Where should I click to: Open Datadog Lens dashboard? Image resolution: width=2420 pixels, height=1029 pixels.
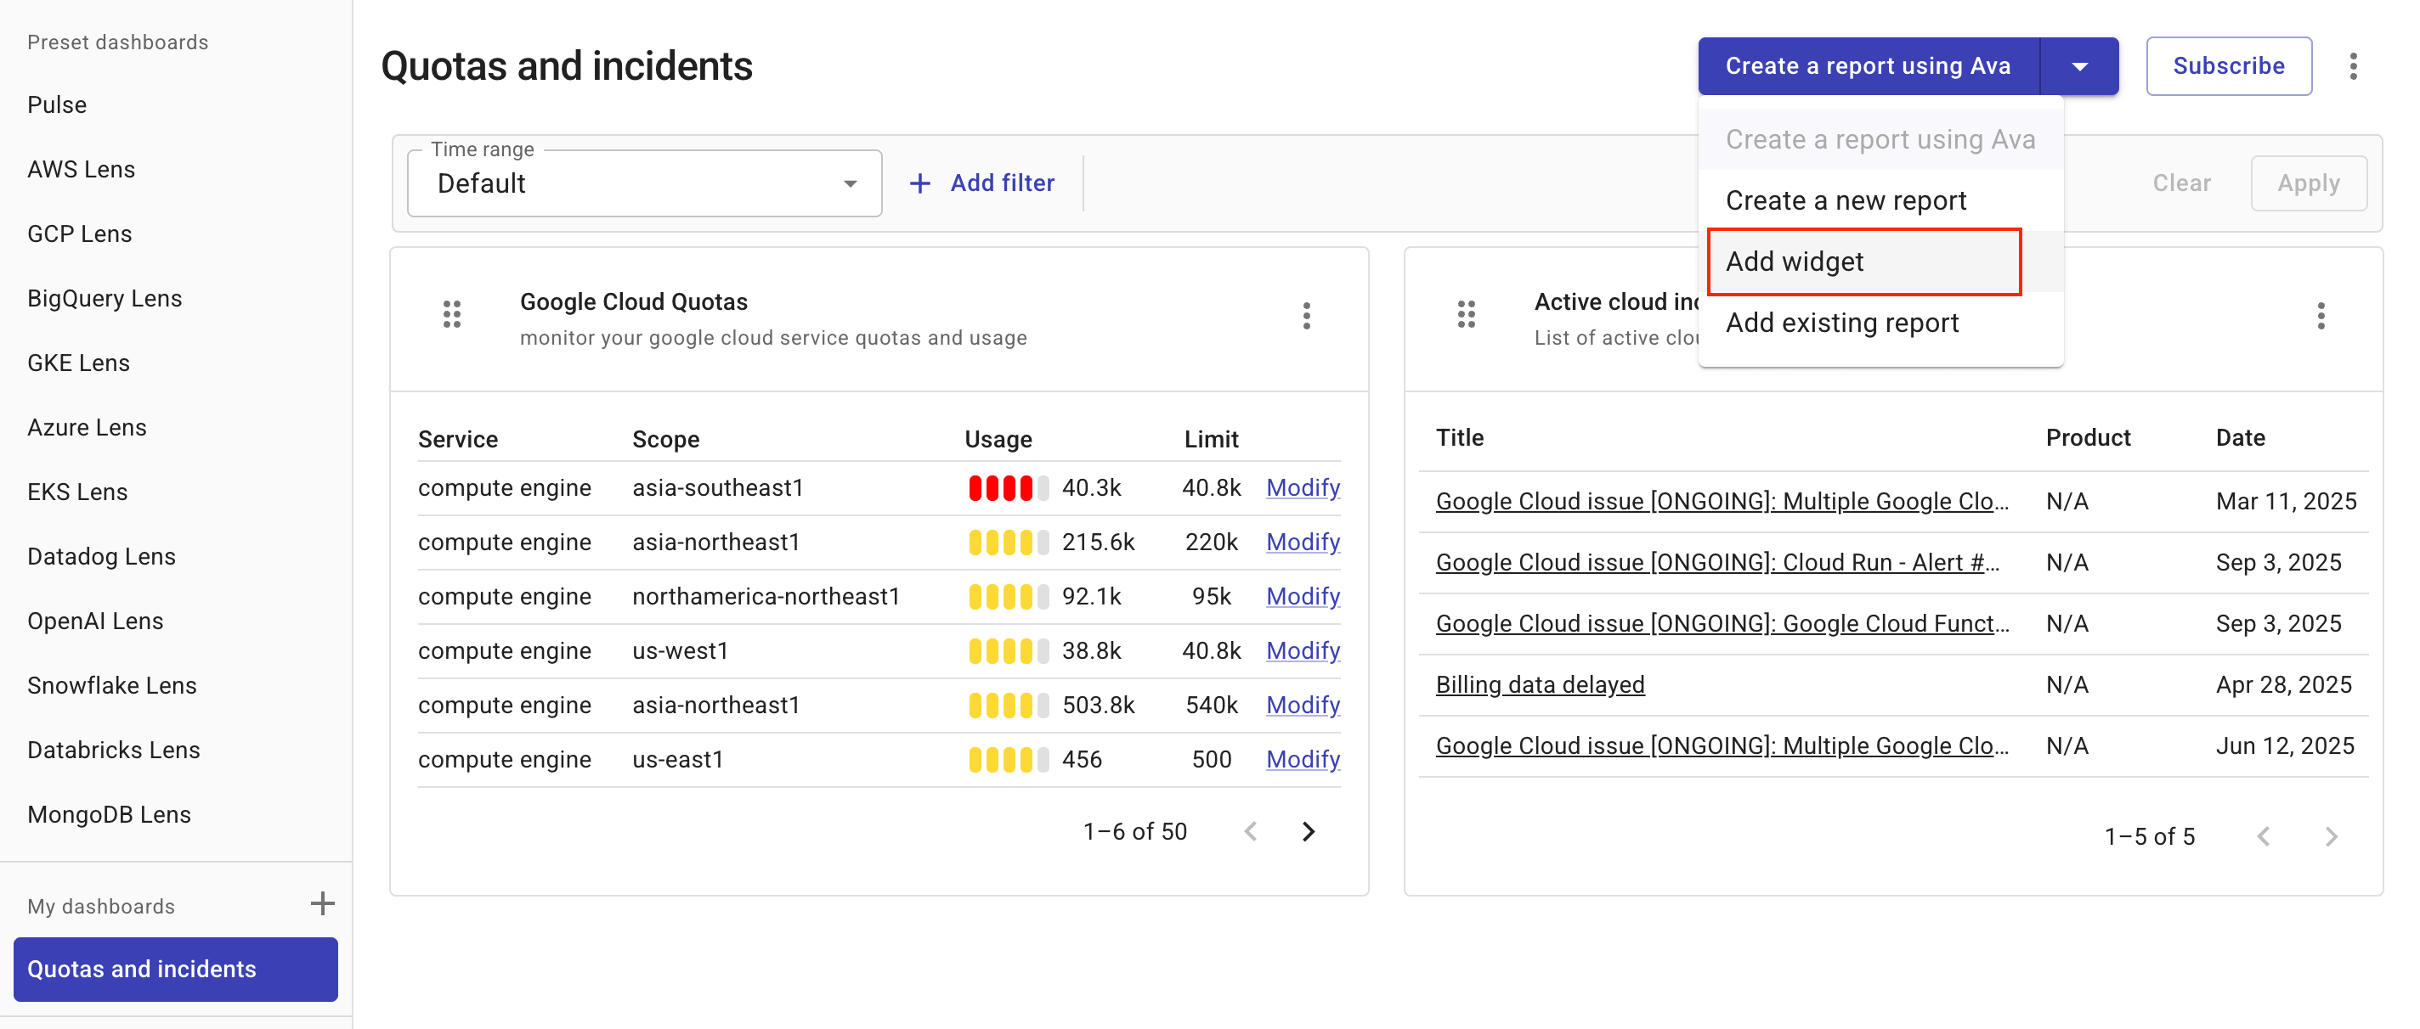click(101, 557)
